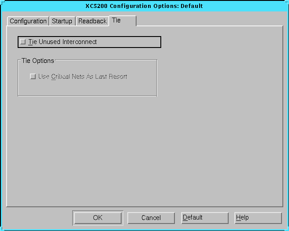289x231 pixels.
Task: Switch to the Configuration tab
Action: coord(28,21)
